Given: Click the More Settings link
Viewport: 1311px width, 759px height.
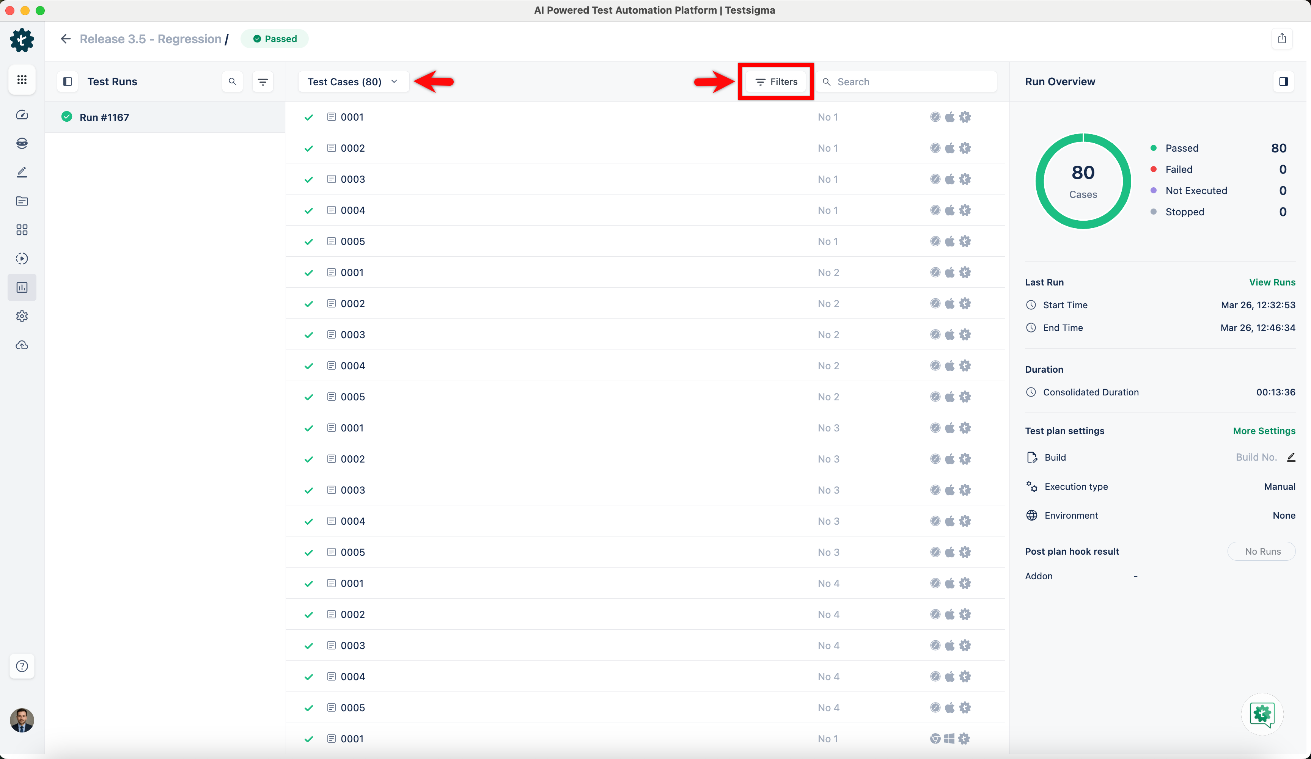Looking at the screenshot, I should 1264,431.
